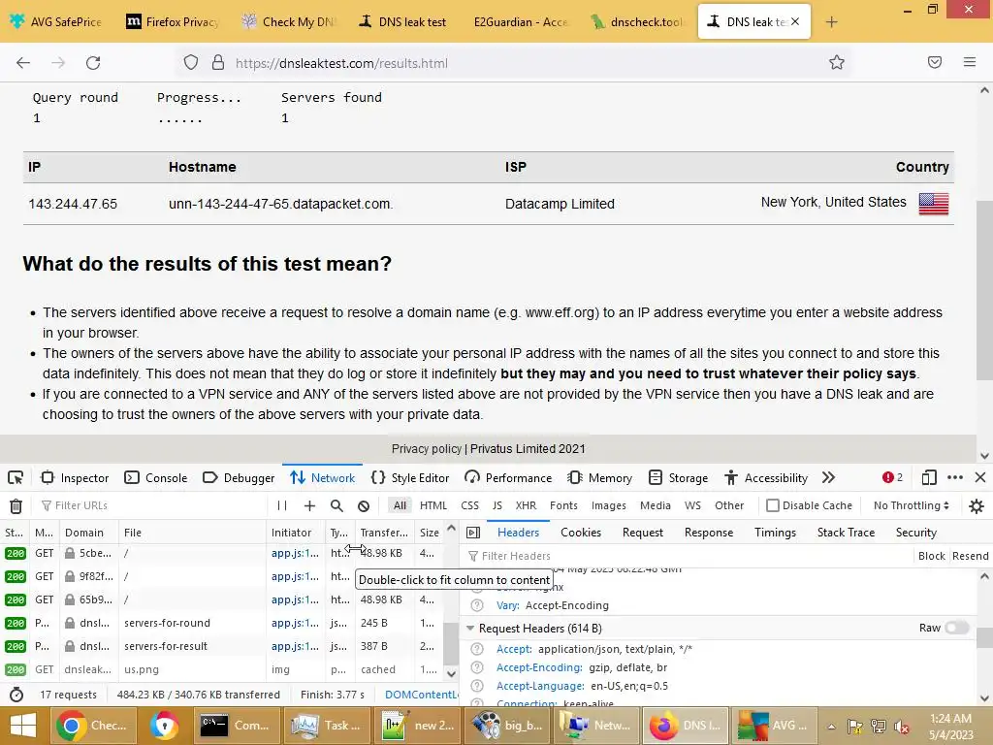Filter requests to HTML only

pos(433,505)
